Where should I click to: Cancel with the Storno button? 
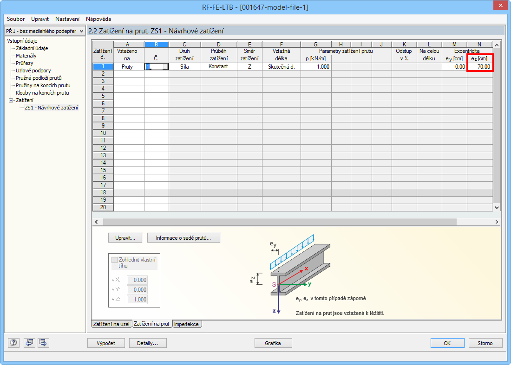485,343
